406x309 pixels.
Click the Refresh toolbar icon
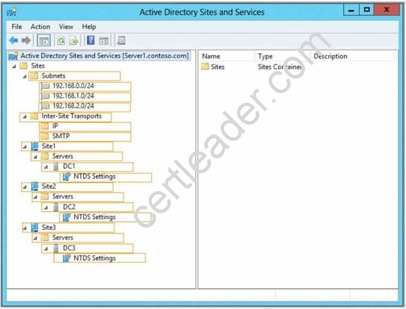coord(61,40)
